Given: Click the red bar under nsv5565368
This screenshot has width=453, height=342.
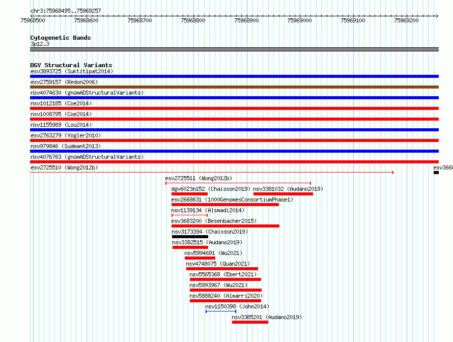Looking at the screenshot, I should [x=225, y=279].
